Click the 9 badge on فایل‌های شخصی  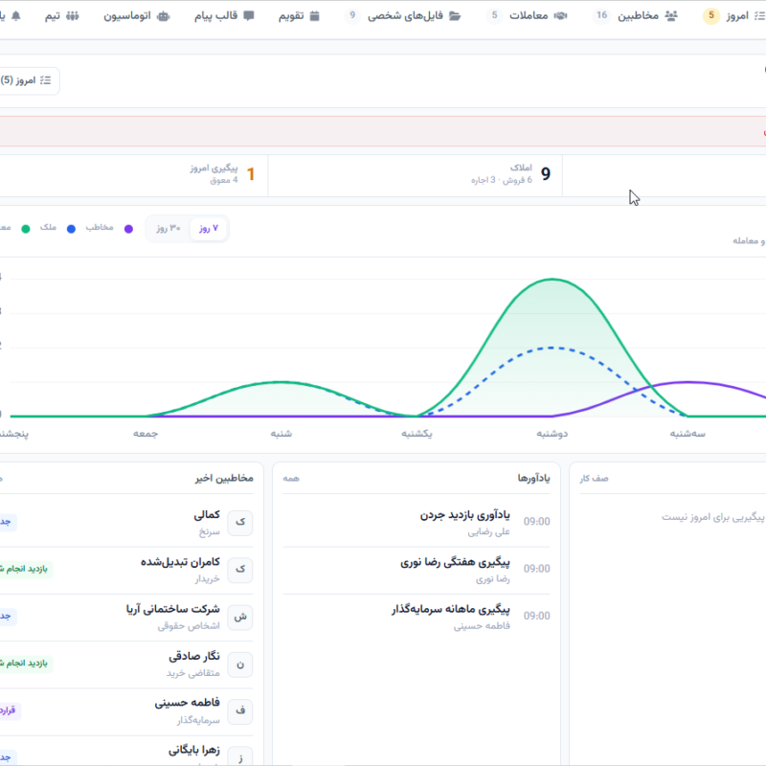(352, 15)
